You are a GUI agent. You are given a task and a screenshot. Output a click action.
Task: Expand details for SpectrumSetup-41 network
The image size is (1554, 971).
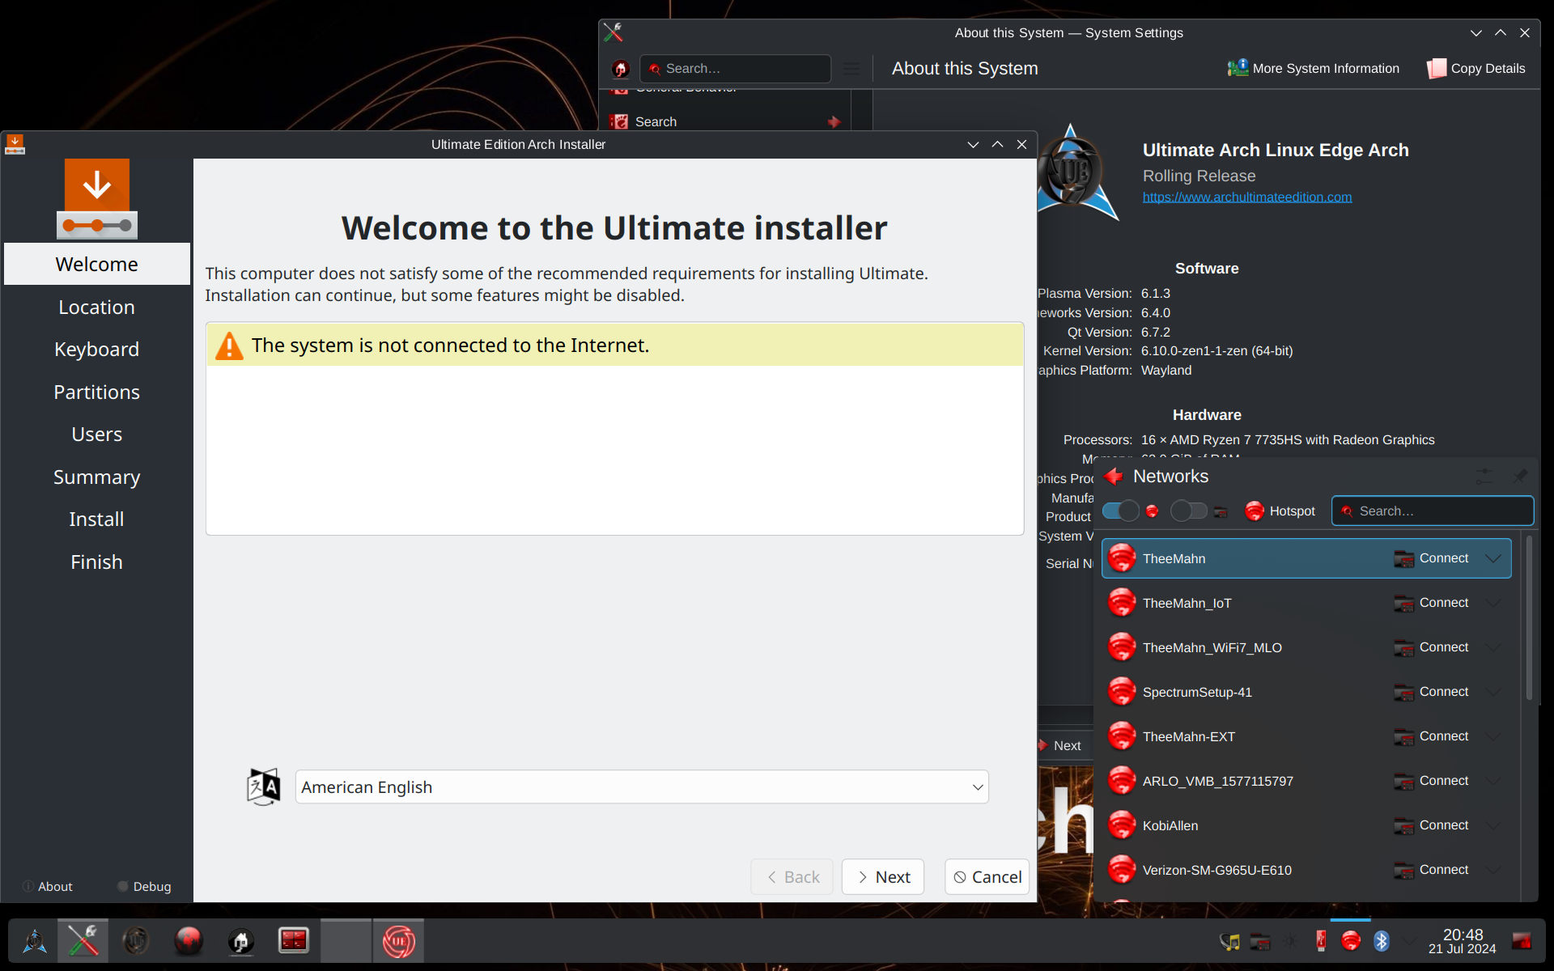[x=1493, y=692]
